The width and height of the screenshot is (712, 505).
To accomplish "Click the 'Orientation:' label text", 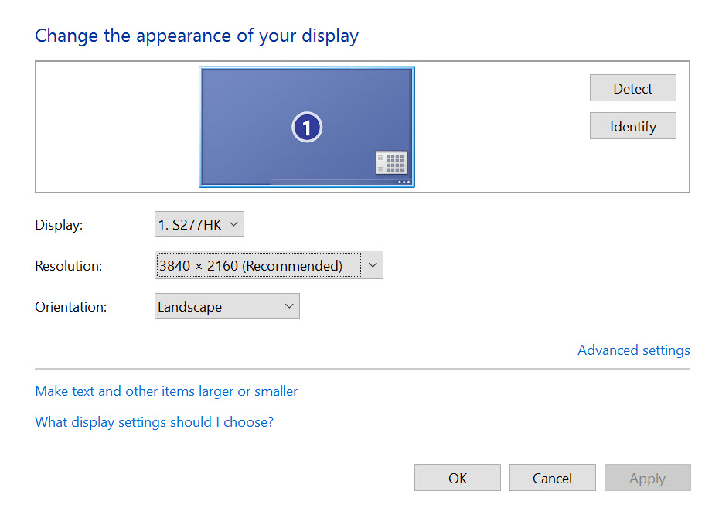I will [71, 307].
